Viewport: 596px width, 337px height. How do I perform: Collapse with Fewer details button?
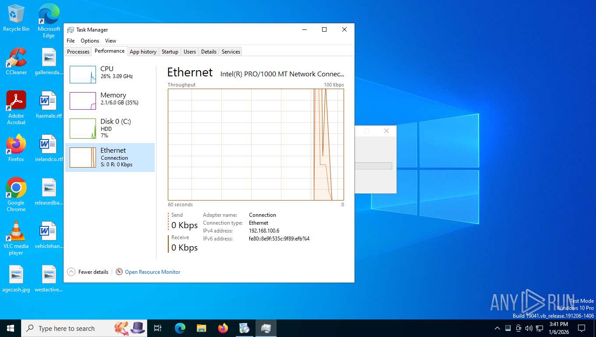(88, 272)
